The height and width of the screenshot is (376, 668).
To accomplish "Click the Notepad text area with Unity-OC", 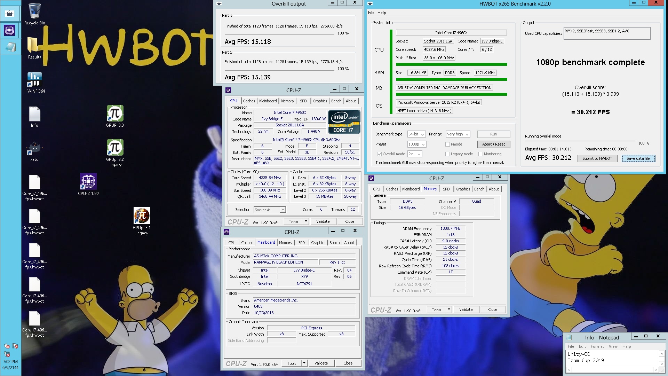I will click(x=612, y=359).
